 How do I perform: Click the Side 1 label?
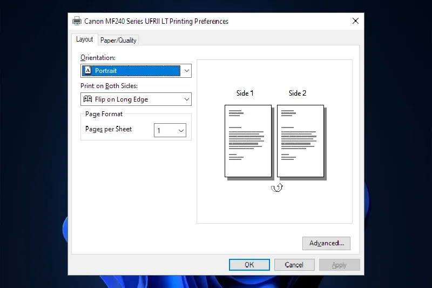pos(245,93)
